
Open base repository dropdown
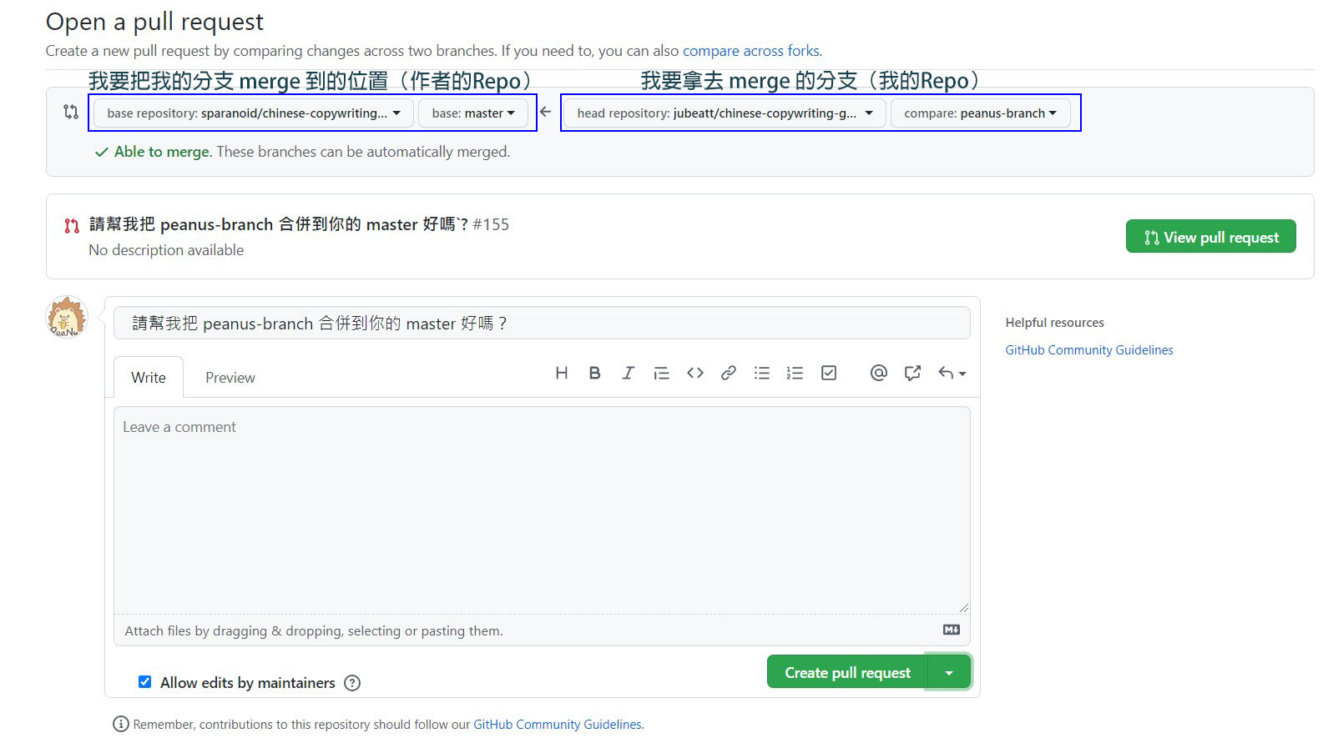point(254,113)
